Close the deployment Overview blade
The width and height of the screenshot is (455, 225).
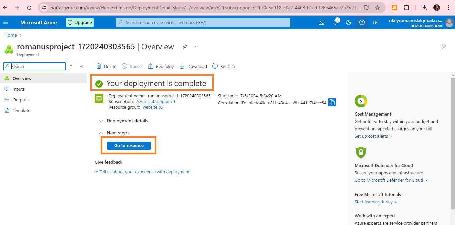(444, 47)
